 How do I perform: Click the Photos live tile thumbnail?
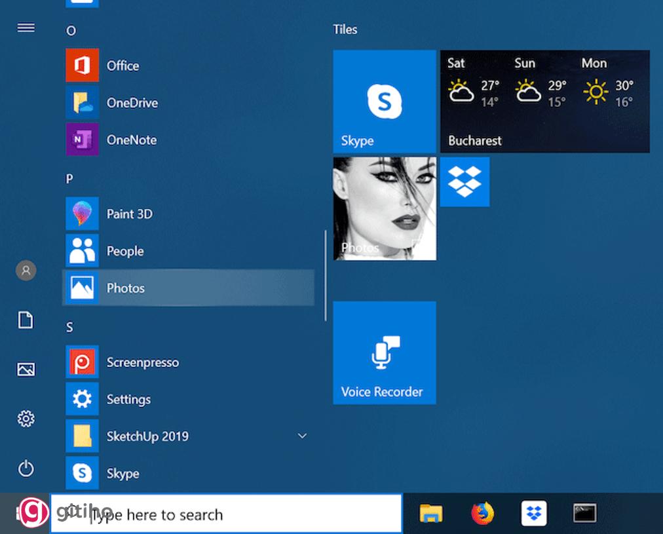click(x=384, y=208)
